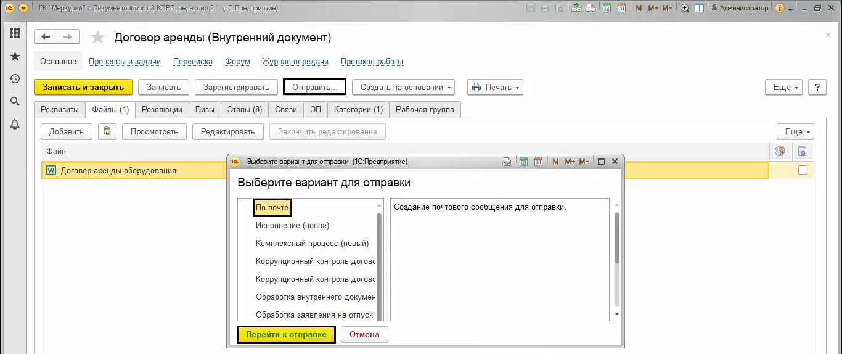Click the Записать и закрыть button
This screenshot has height=354, width=842.
point(83,88)
